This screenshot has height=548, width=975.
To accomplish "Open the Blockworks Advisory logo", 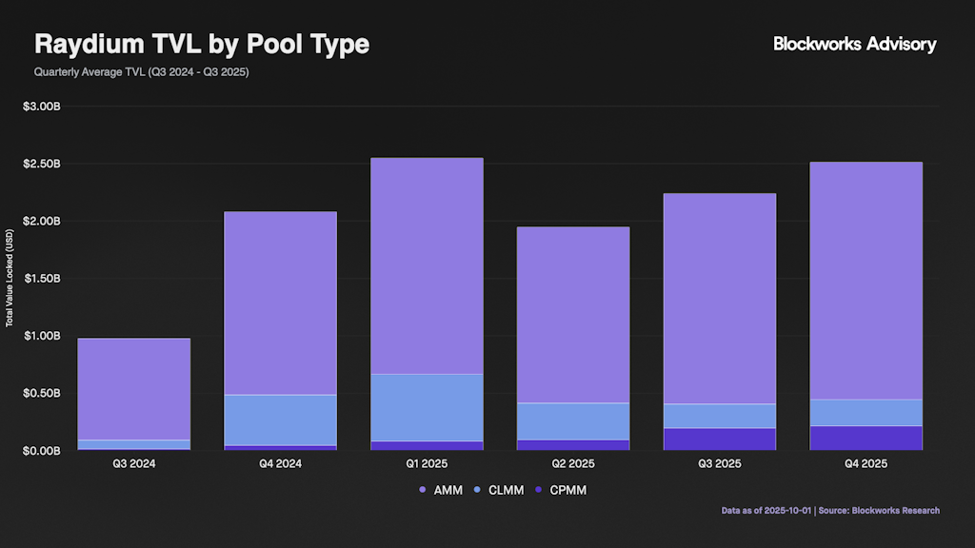I will coord(854,44).
